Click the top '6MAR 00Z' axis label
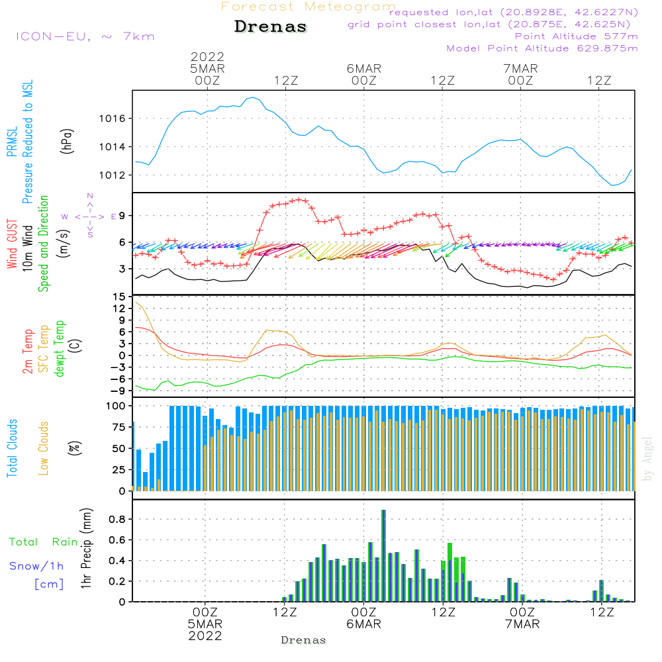This screenshot has height=662, width=662. tap(364, 74)
